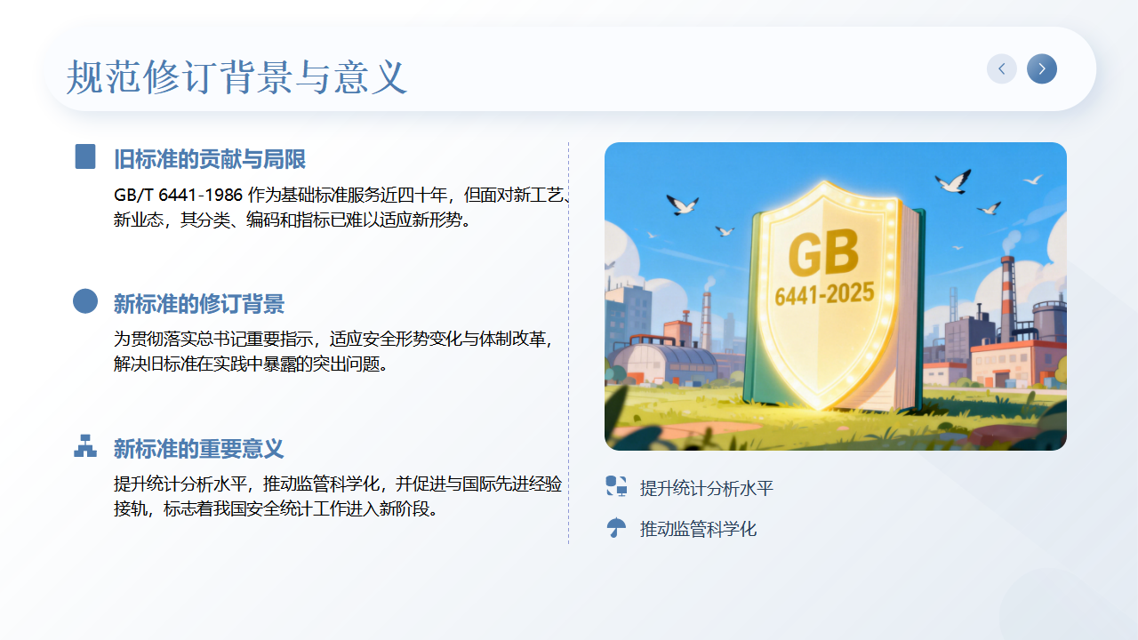Select the heading 新标准的修订背景
This screenshot has width=1138, height=640.
point(199,304)
